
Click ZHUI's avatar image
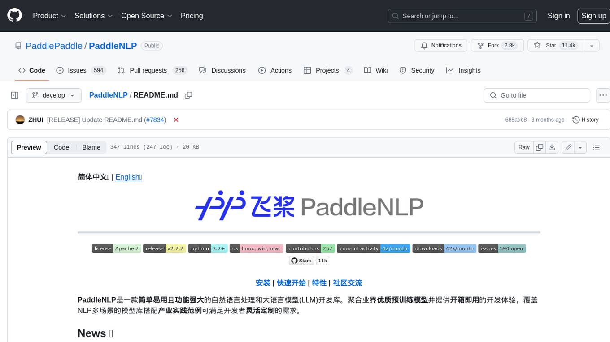20,120
